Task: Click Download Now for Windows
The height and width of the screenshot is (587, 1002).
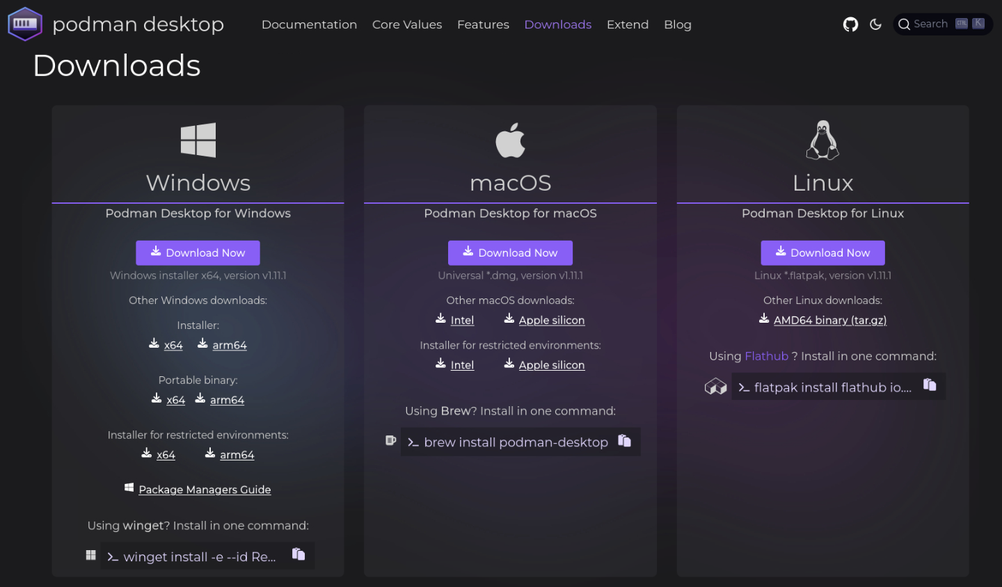Action: (198, 252)
